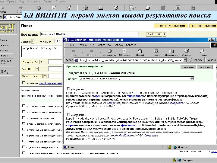
Task: Open the Правка menu in the front window
Action: point(82,45)
